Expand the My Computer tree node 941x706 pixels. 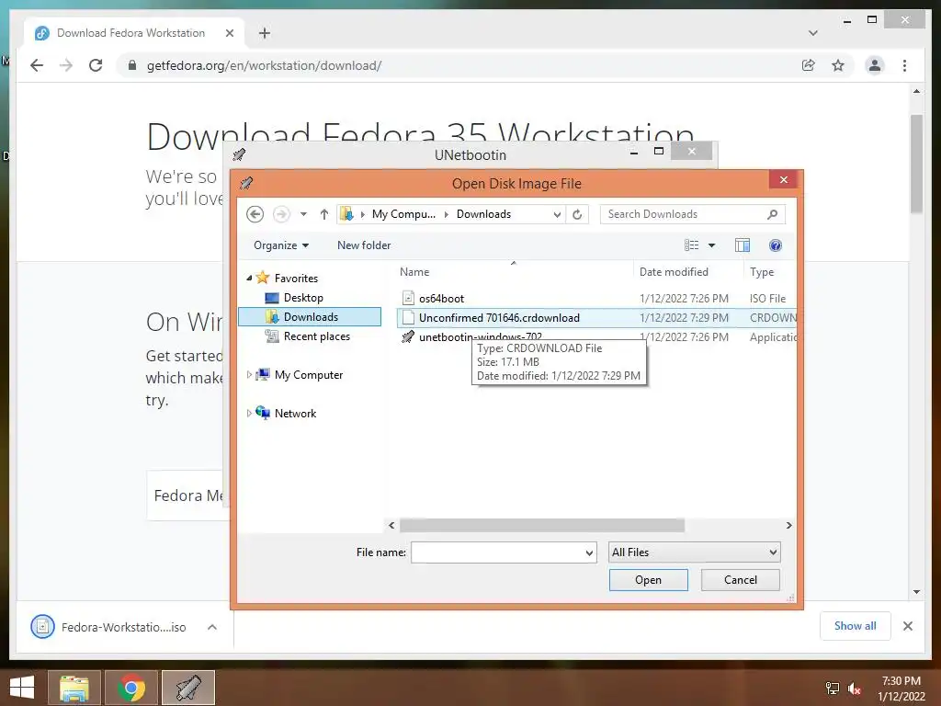pyautogui.click(x=249, y=375)
